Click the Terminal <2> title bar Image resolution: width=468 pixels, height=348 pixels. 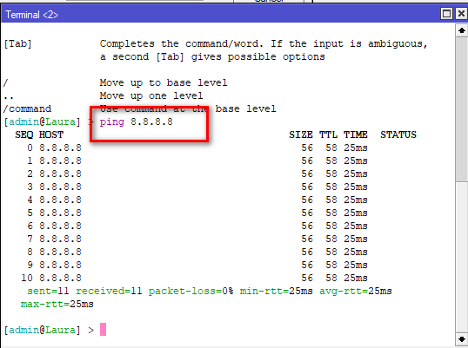(x=220, y=14)
